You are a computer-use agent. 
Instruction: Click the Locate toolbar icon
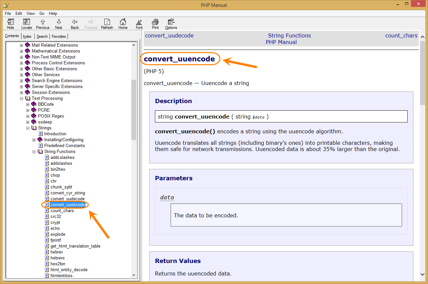(27, 24)
